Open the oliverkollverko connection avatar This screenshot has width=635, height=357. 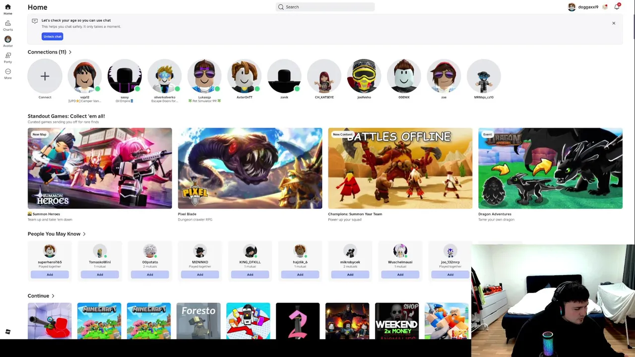pos(165,76)
